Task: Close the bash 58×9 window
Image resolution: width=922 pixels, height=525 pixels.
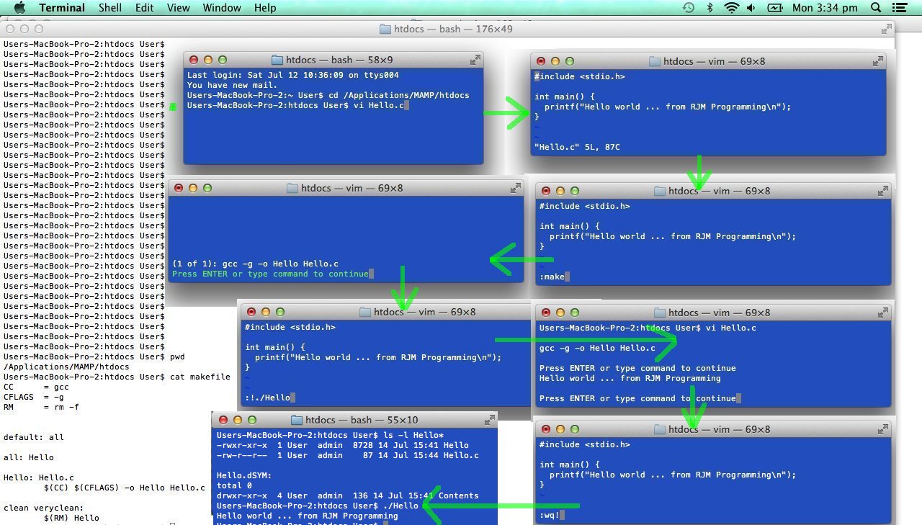Action: tap(194, 60)
